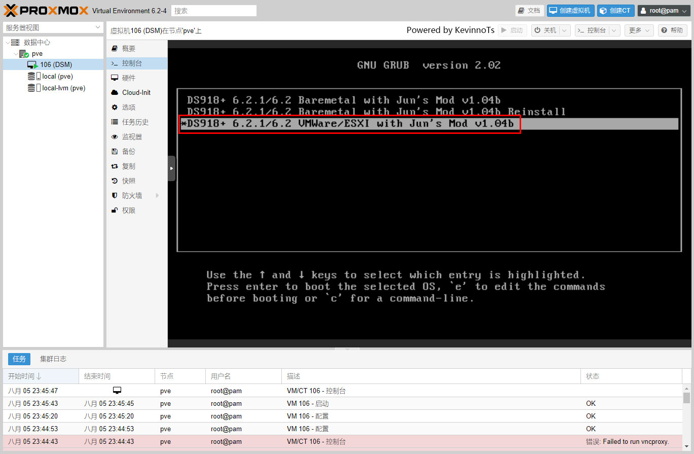
Task: Switch to the 任务 tasks tab
Action: [19, 359]
